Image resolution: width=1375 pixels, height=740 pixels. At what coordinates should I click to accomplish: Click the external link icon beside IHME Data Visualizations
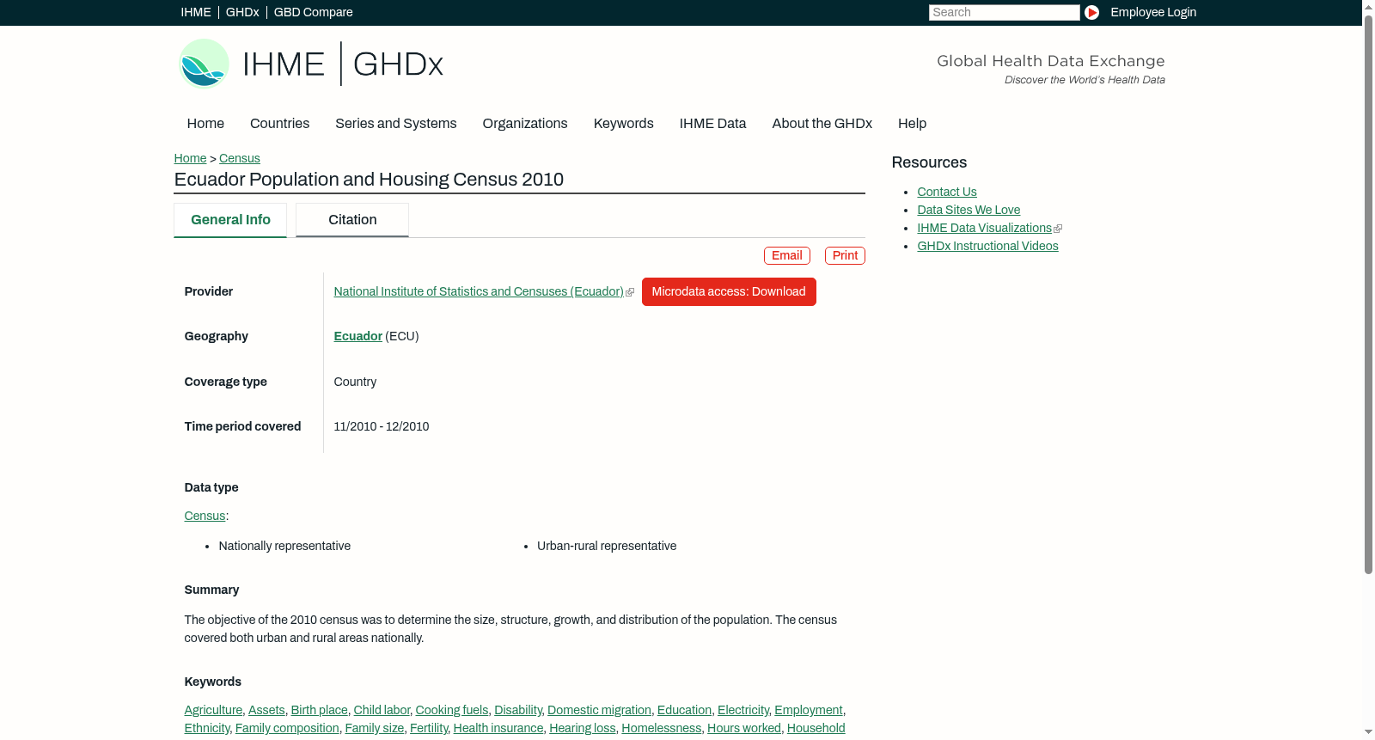pyautogui.click(x=1058, y=229)
